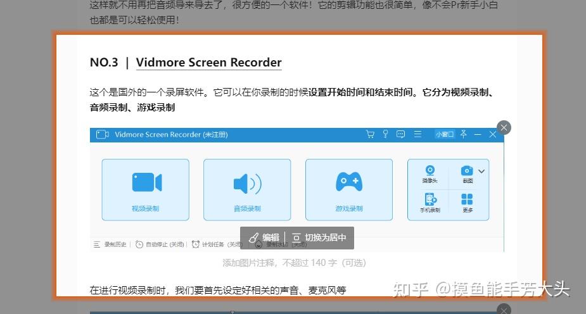
Task: Open 录制历史 recording history
Action: (110, 244)
